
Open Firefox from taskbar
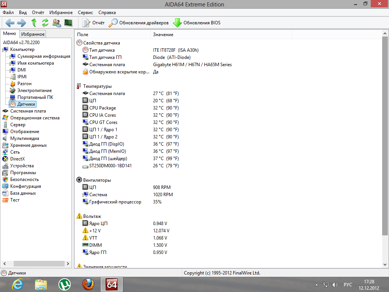click(x=88, y=284)
